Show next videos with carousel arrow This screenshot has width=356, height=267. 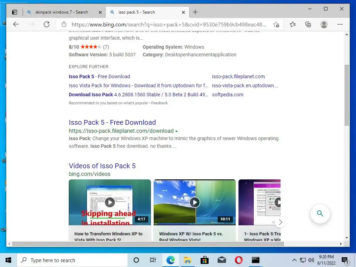pos(281,222)
